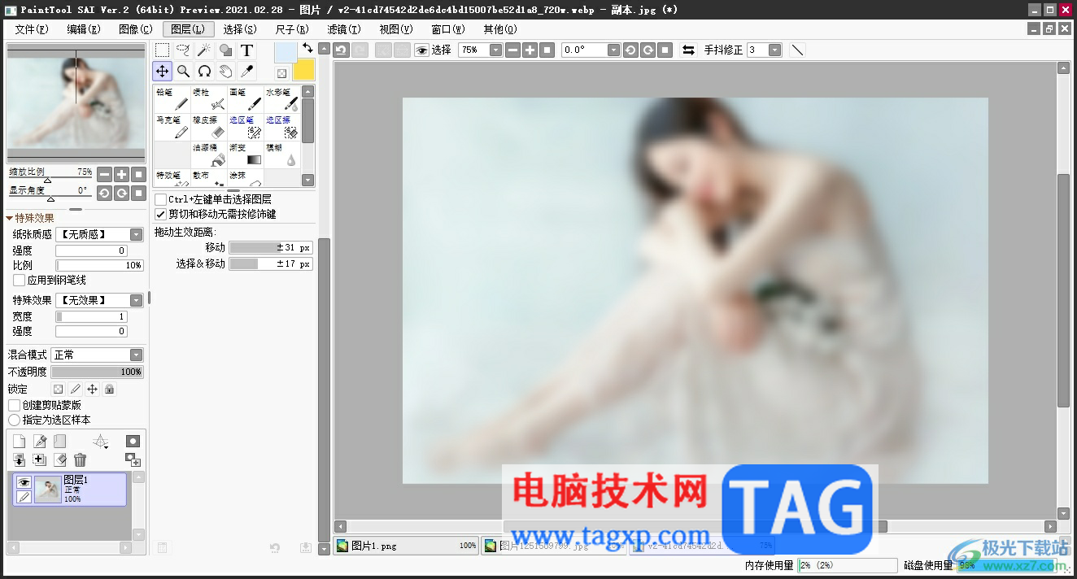Image resolution: width=1077 pixels, height=579 pixels.
Task: Hide 图层1 with the eye icon
Action: point(24,482)
